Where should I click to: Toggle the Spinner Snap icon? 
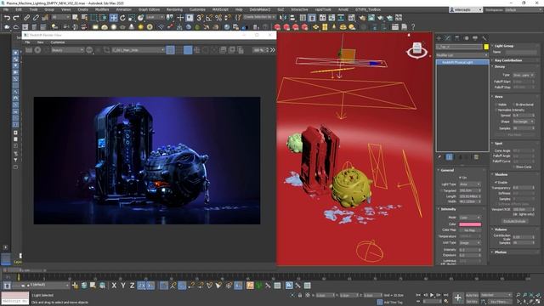click(227, 18)
